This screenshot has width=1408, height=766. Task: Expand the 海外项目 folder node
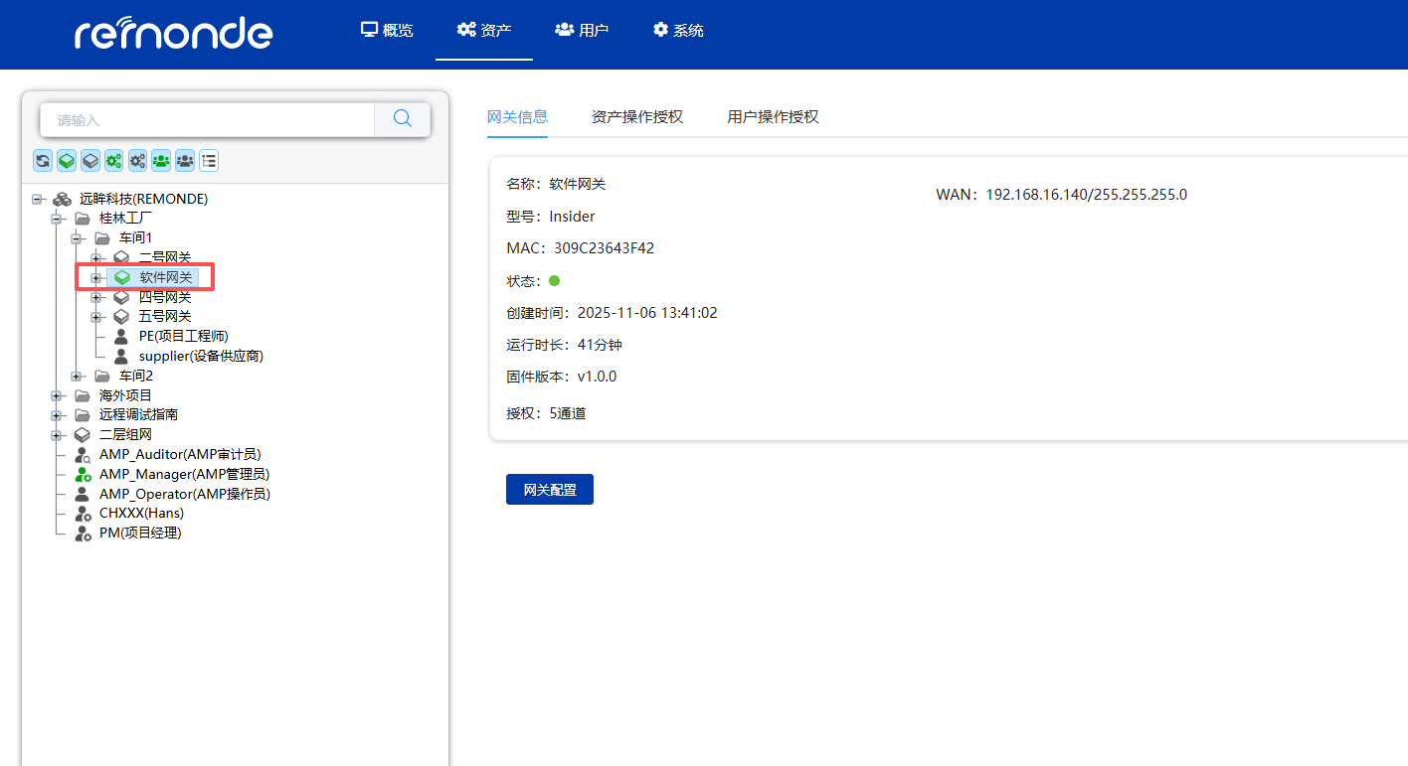[57, 394]
